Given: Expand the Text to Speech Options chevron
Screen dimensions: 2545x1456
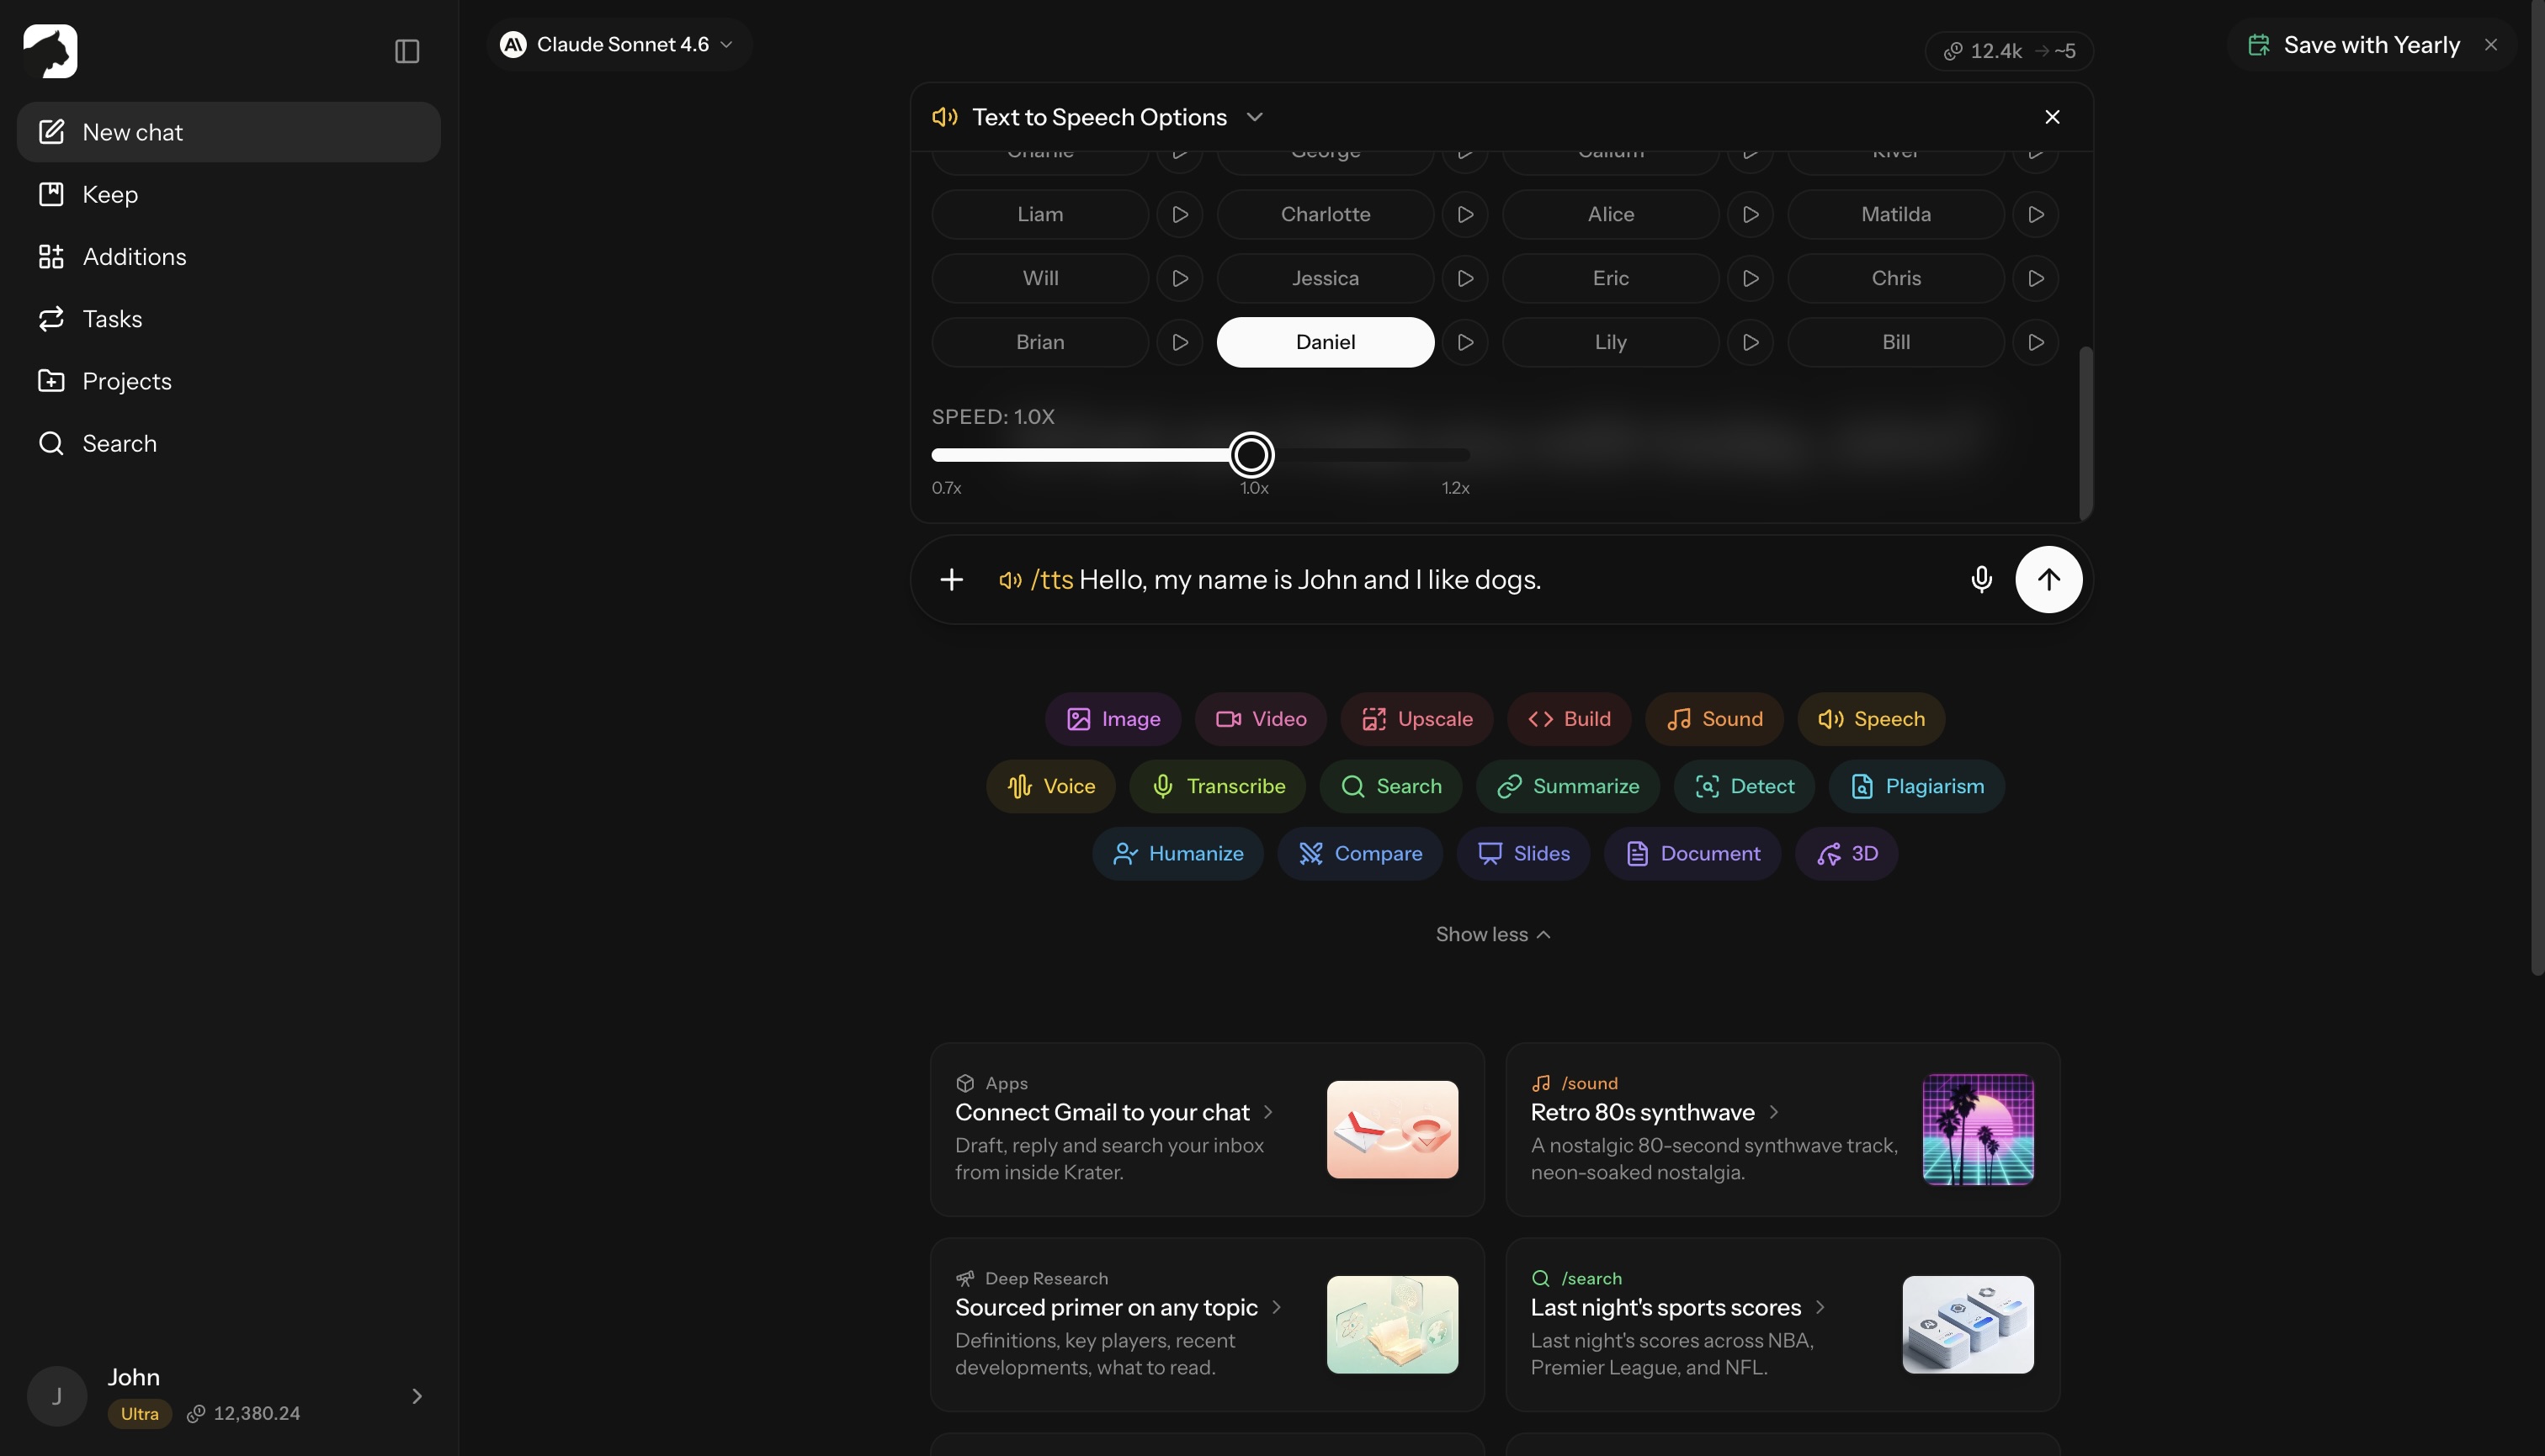Looking at the screenshot, I should tap(1253, 117).
